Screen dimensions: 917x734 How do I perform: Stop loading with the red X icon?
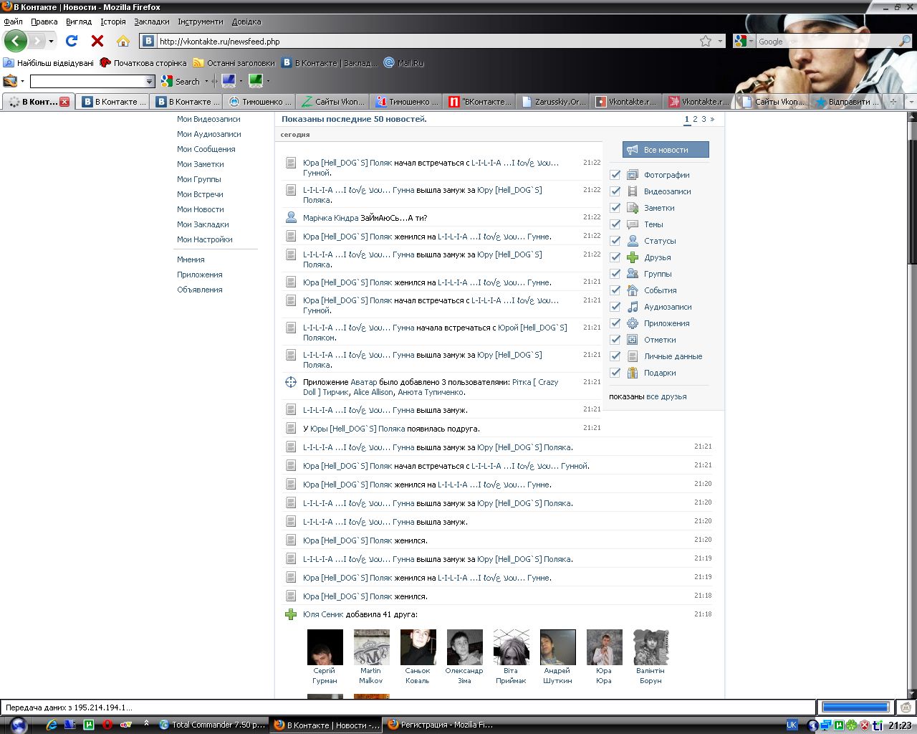click(97, 41)
